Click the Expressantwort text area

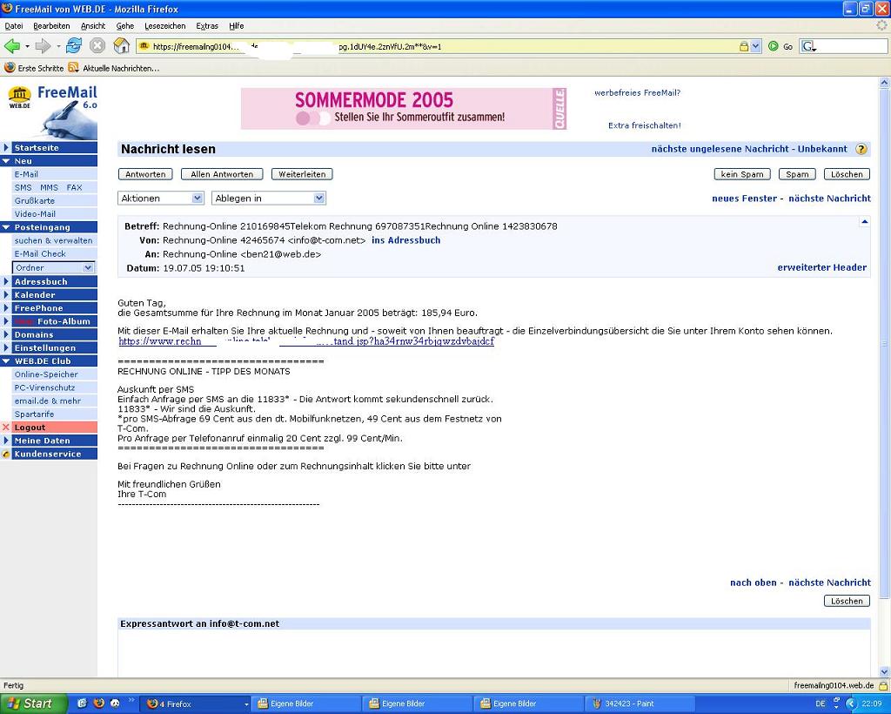(x=494, y=654)
